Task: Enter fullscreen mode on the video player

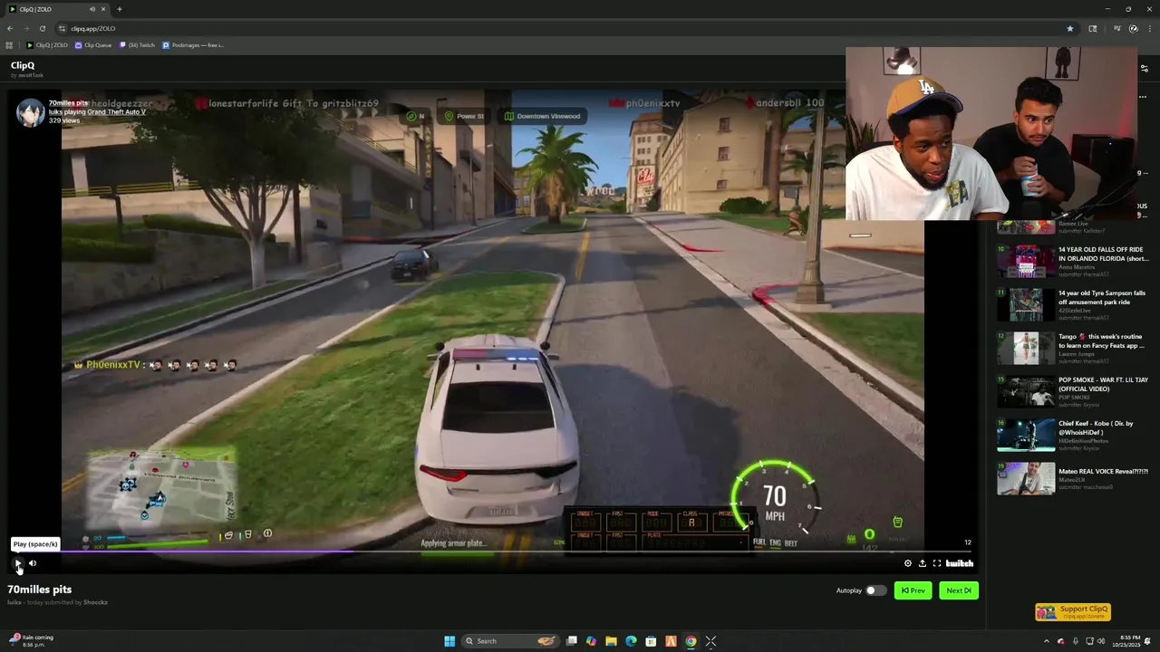Action: click(x=937, y=563)
